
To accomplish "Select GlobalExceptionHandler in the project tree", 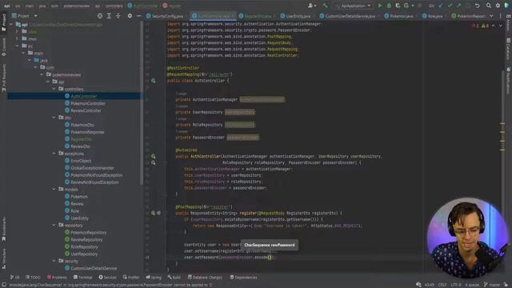I will click(93, 168).
